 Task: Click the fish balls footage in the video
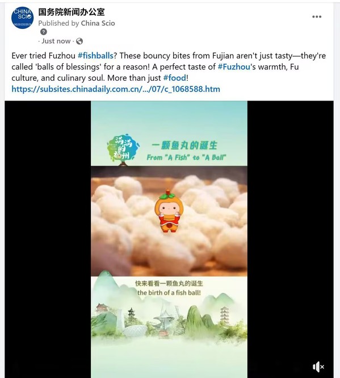click(169, 221)
